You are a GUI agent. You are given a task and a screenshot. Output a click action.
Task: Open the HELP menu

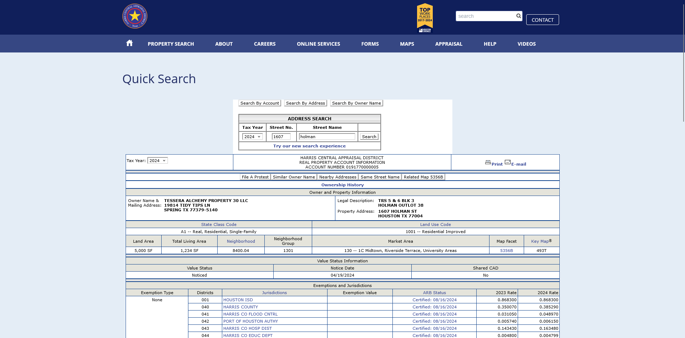pos(490,44)
